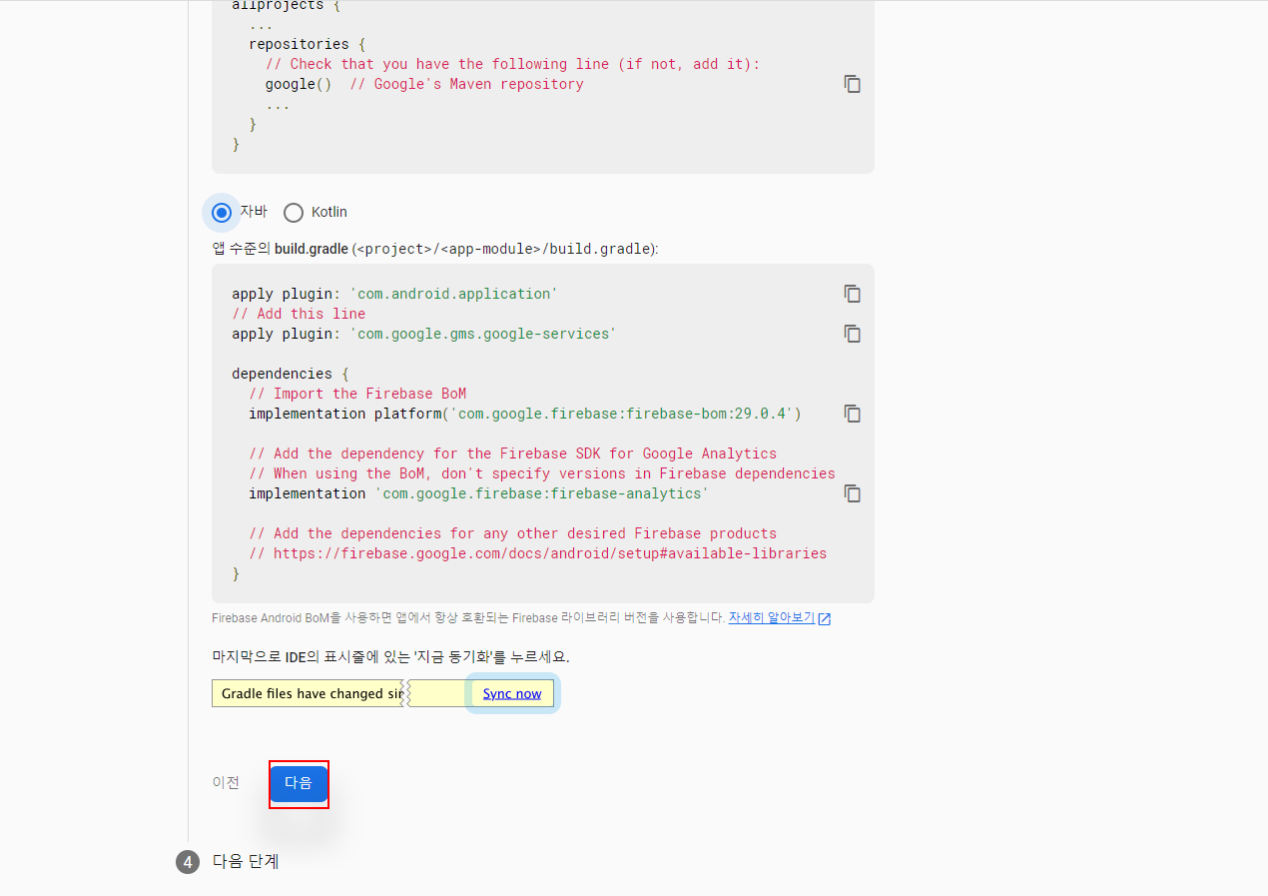
Task: Copy the 'com.android.application' plugin line
Action: [x=852, y=294]
